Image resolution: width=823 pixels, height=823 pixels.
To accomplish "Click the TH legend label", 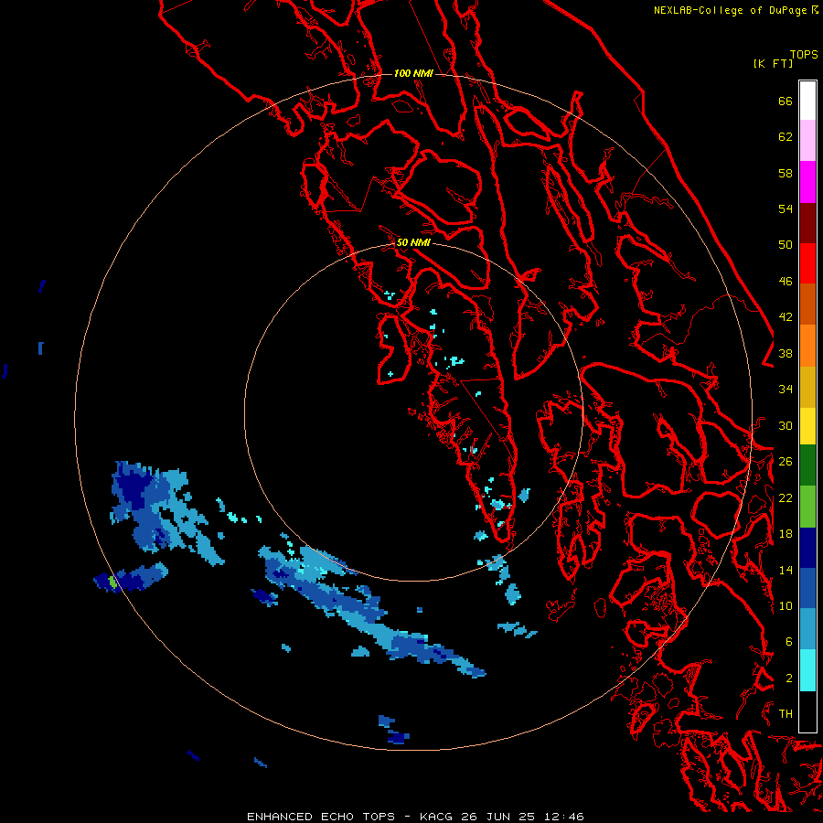I will click(x=786, y=713).
